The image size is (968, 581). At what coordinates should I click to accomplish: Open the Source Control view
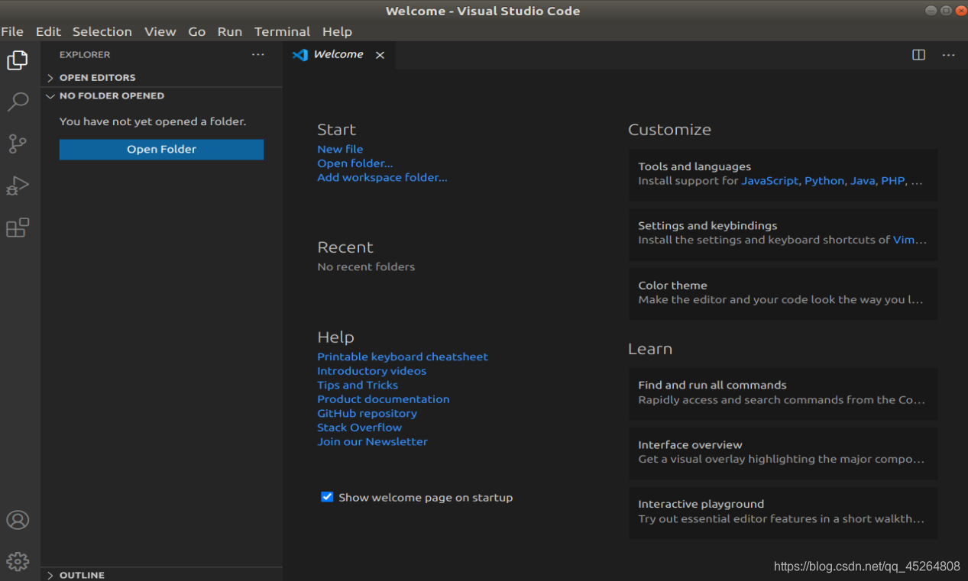click(x=18, y=144)
